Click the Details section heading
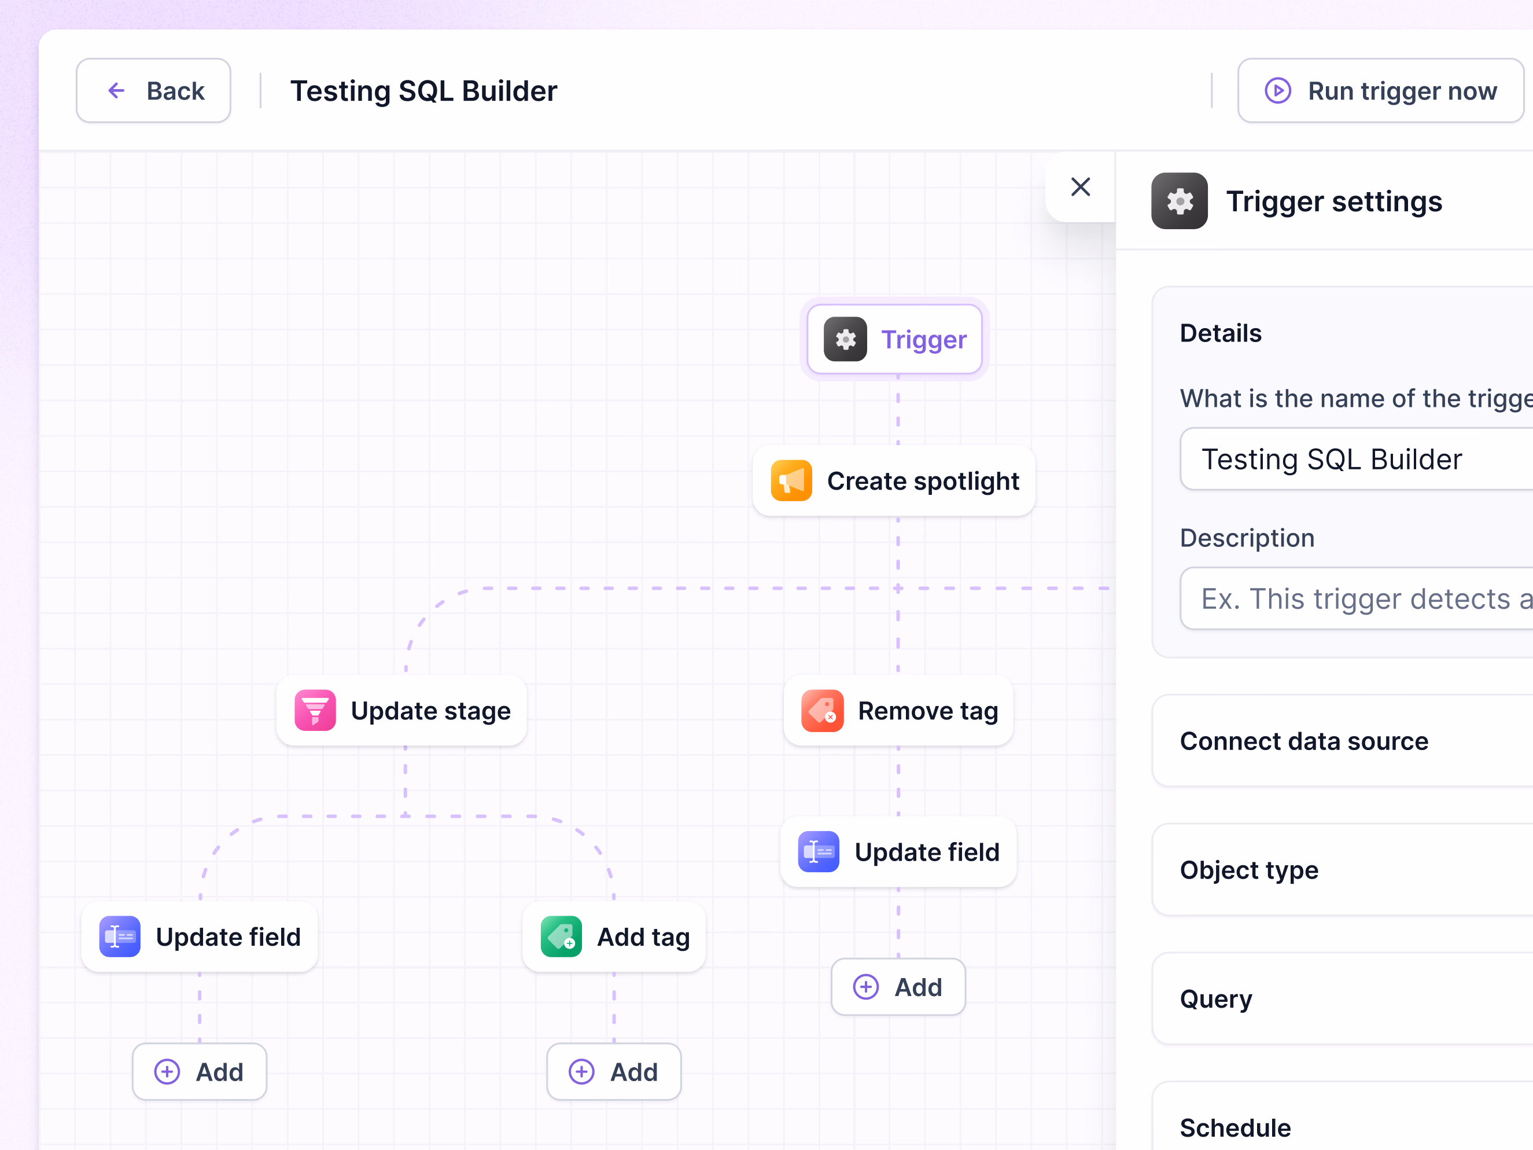The height and width of the screenshot is (1150, 1533). pyautogui.click(x=1221, y=333)
